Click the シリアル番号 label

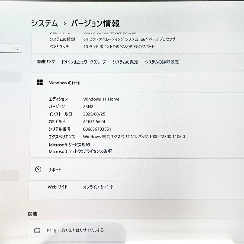(60, 129)
